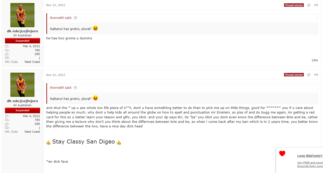
Task: Click the share icon on post #6
Action: (309, 75)
